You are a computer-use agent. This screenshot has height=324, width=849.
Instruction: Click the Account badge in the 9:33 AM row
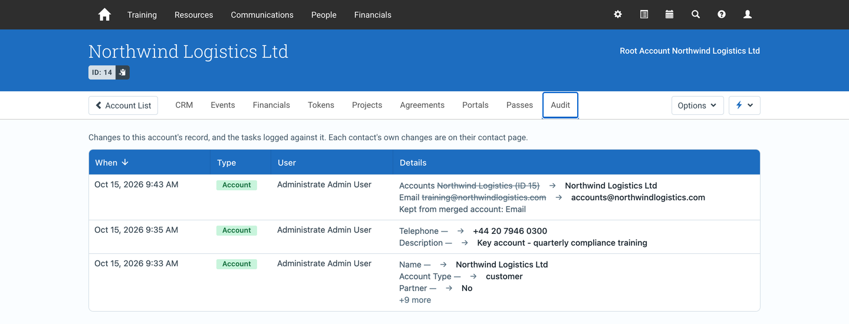click(x=236, y=264)
